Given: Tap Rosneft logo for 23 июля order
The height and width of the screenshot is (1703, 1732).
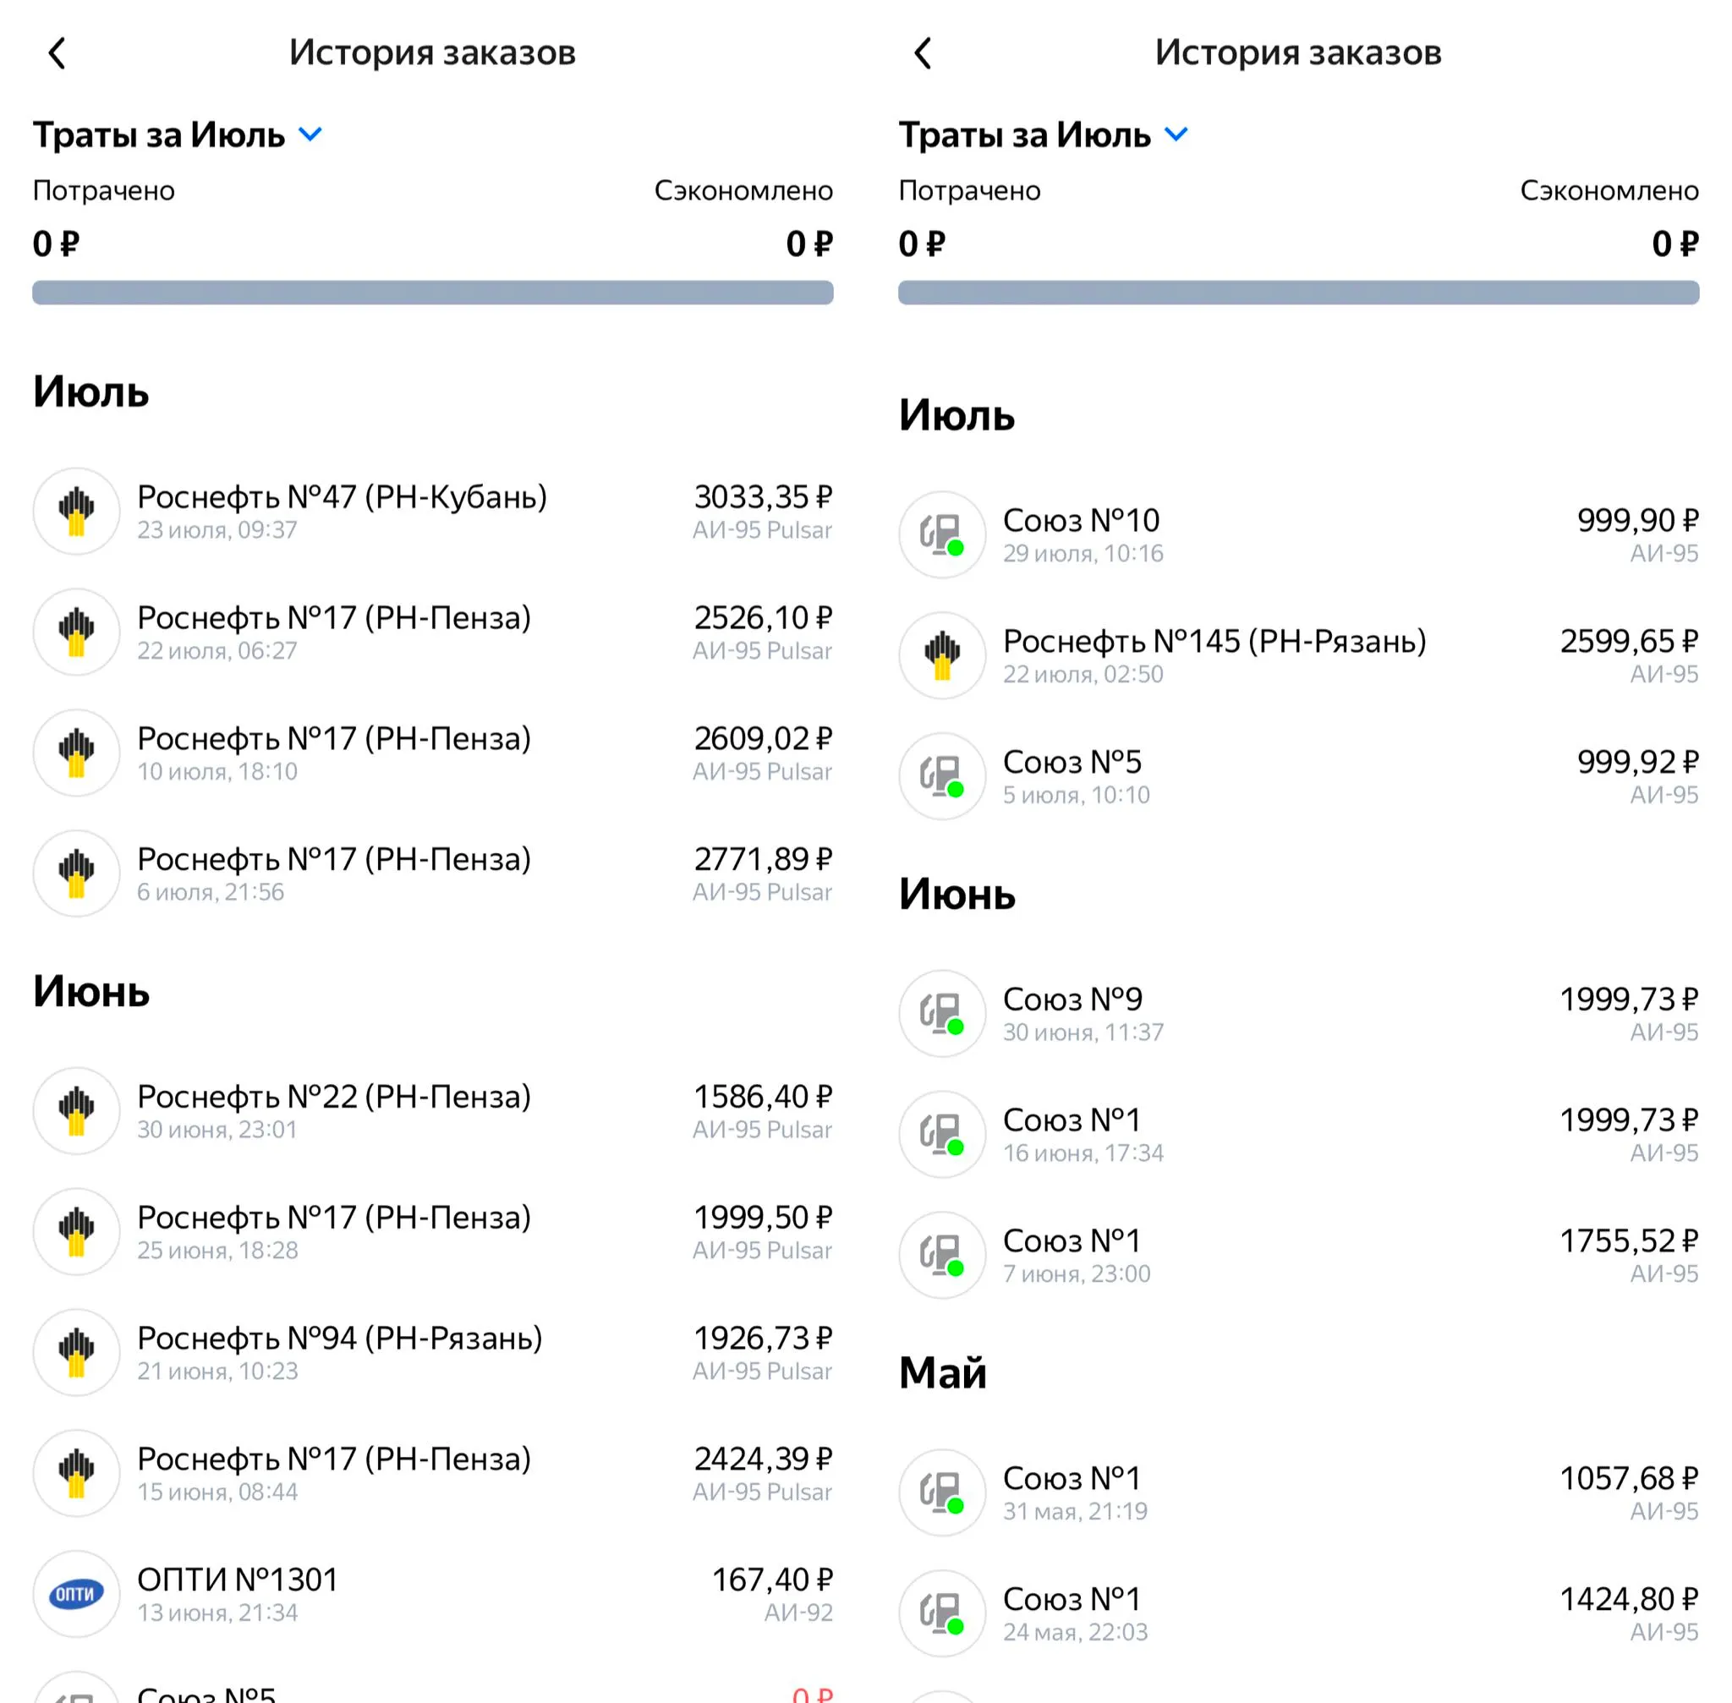Looking at the screenshot, I should click(77, 512).
